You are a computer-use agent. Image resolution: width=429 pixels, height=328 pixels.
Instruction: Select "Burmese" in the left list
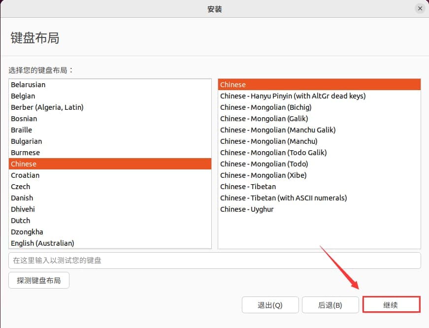(25, 152)
